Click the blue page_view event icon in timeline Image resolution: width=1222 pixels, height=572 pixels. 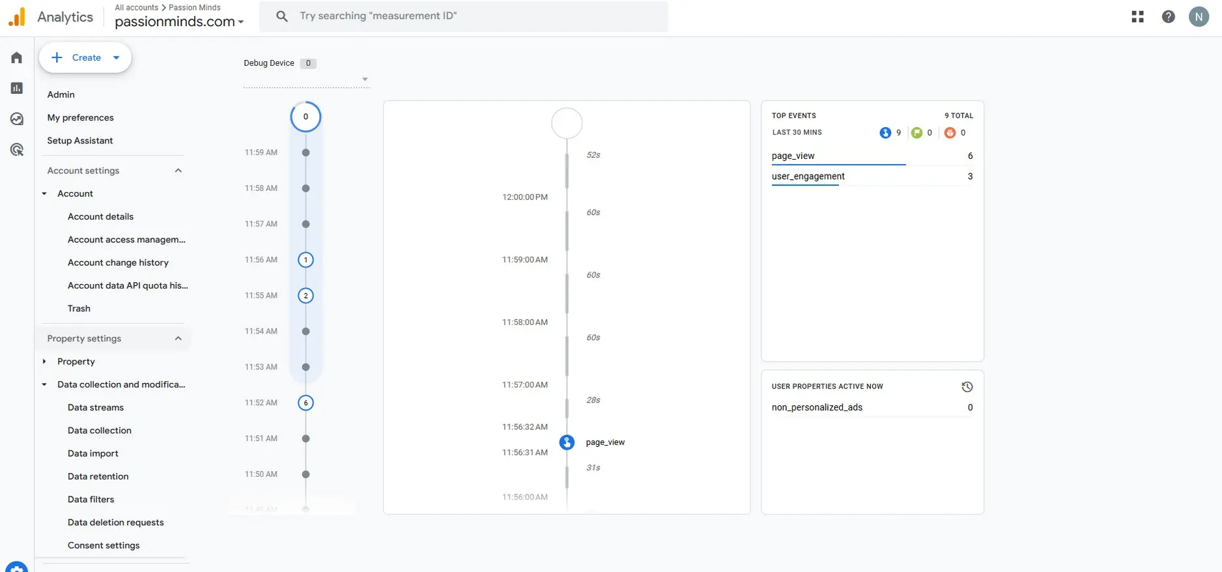567,442
